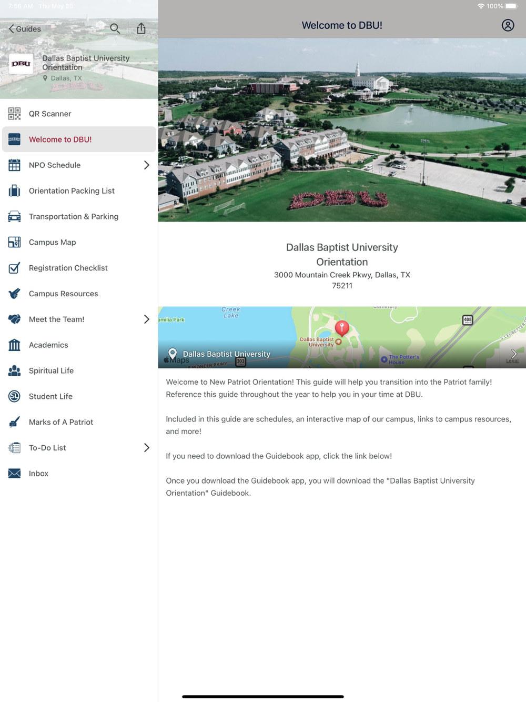Click the Orientation Packing List suitcase icon

tap(15, 191)
